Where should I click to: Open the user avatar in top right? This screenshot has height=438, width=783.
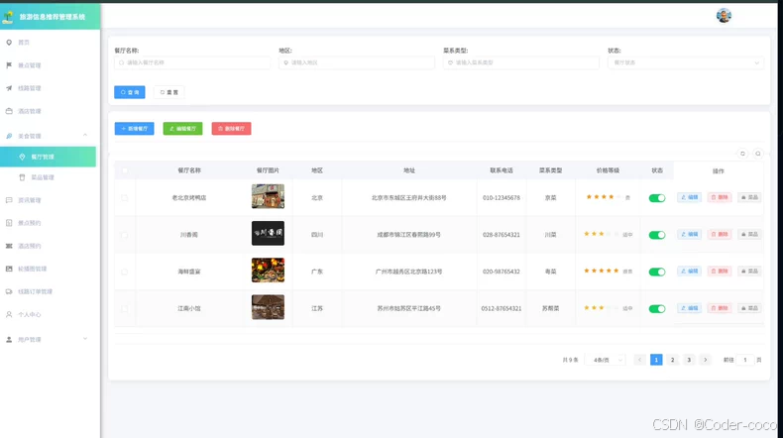click(724, 16)
